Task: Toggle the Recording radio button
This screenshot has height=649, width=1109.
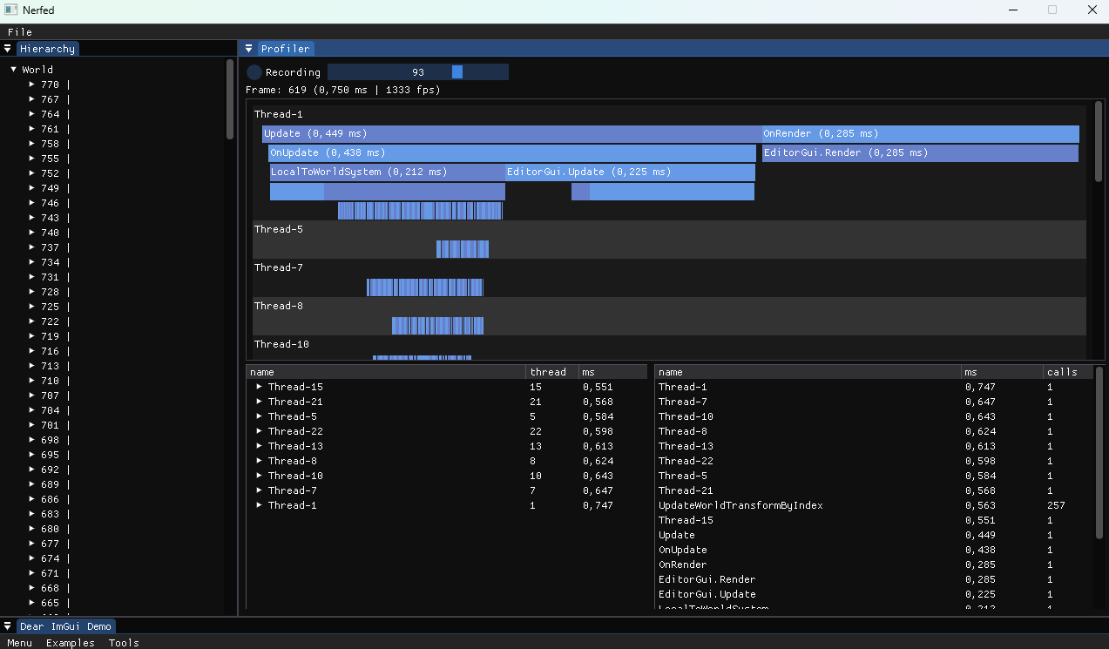Action: coord(254,72)
